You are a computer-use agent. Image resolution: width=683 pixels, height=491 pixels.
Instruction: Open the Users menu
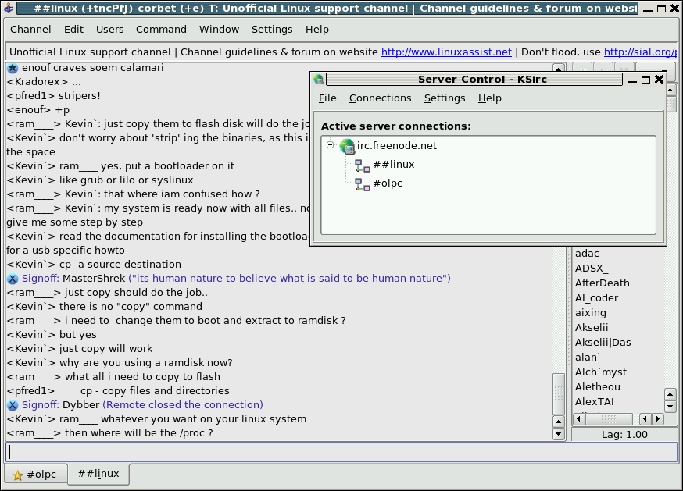point(109,30)
